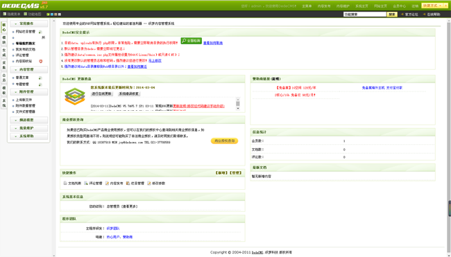Switch to the 系统 side tab

4,103
